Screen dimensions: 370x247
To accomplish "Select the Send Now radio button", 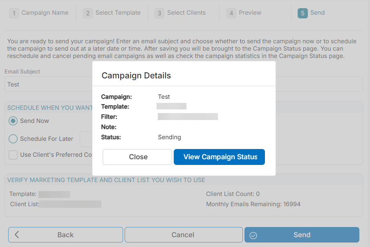I will tap(13, 121).
